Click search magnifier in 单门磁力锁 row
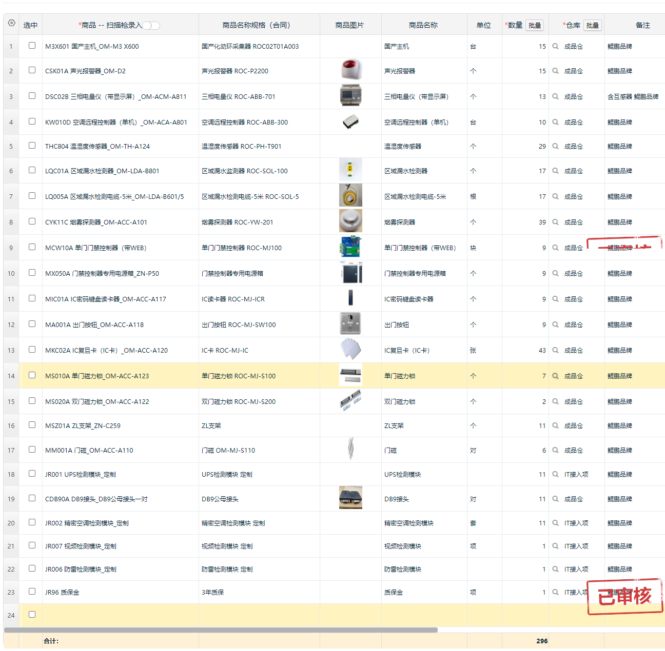The height and width of the screenshot is (651, 665). click(555, 376)
